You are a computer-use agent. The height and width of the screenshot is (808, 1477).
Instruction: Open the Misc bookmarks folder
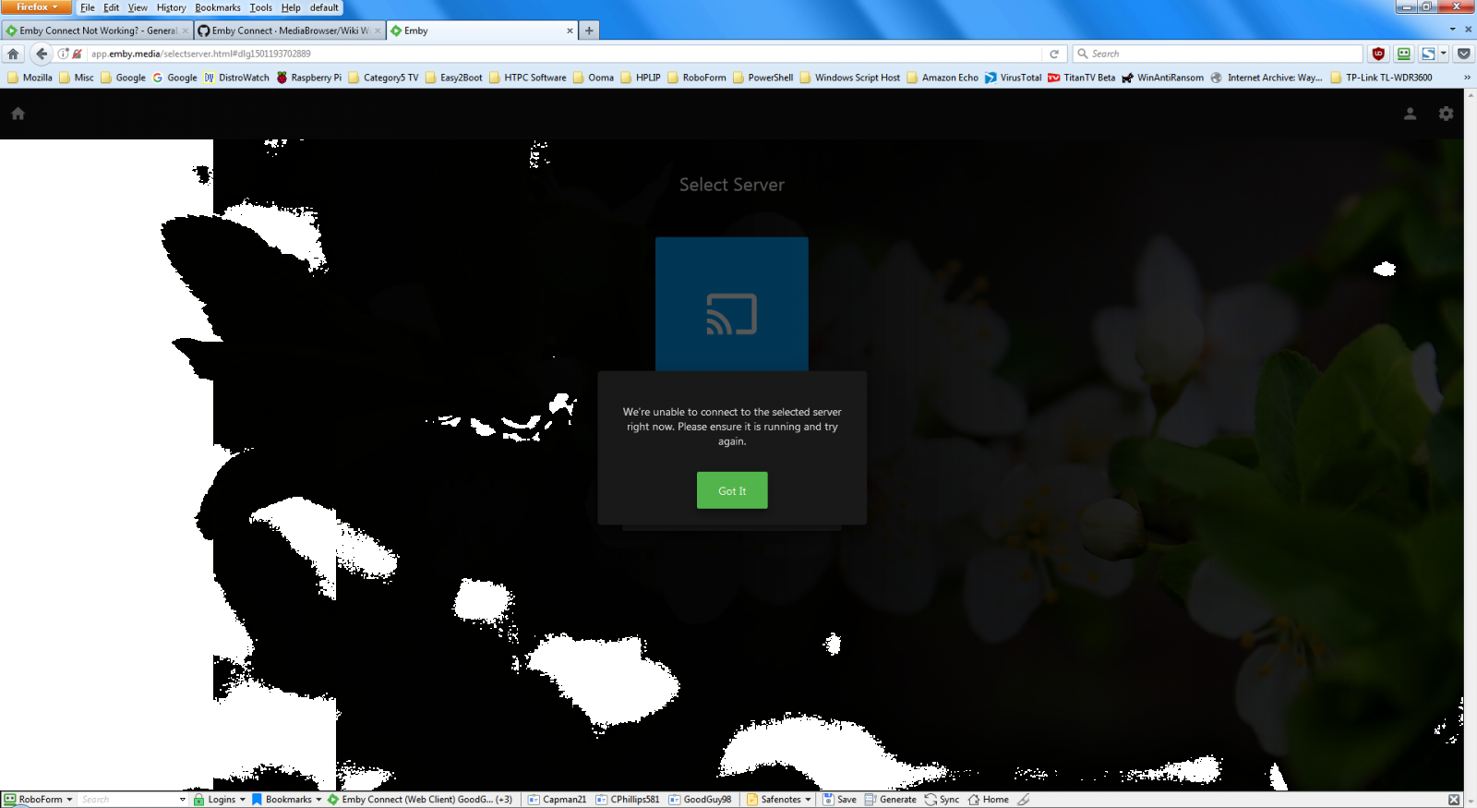tap(77, 78)
